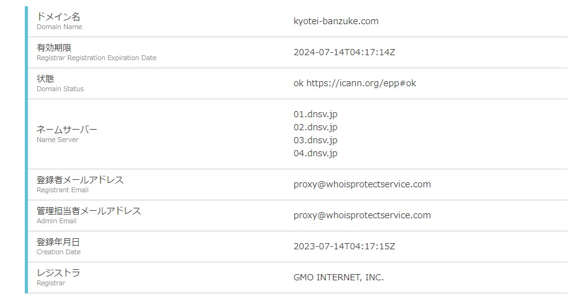The width and height of the screenshot is (583, 307).
Task: Click the 04.dnsv.jp name server entry
Action: pos(315,153)
